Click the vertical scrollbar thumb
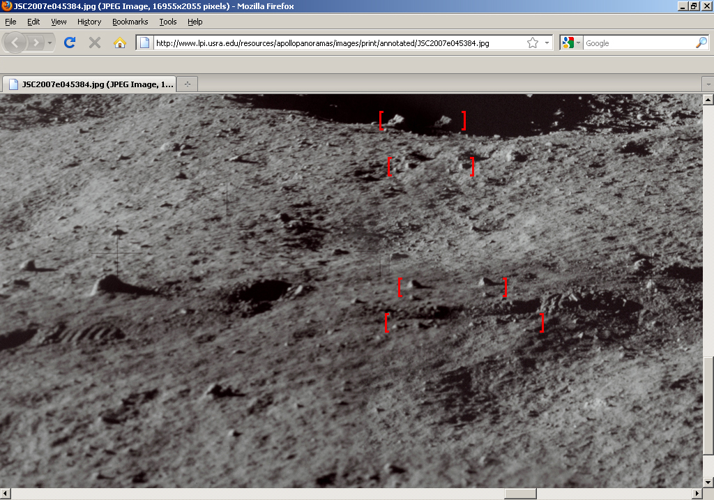 pyautogui.click(x=708, y=405)
